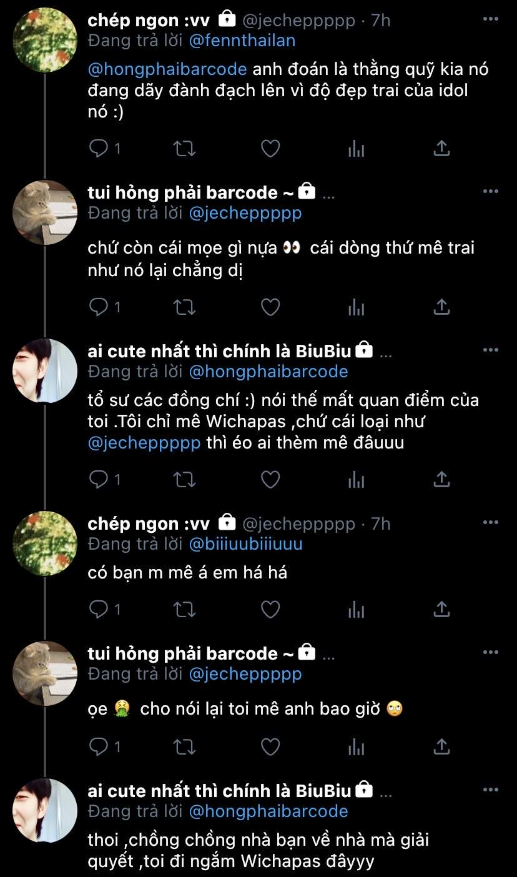Open more options on last BiuBiu tweet
This screenshot has width=517, height=877.
491,790
